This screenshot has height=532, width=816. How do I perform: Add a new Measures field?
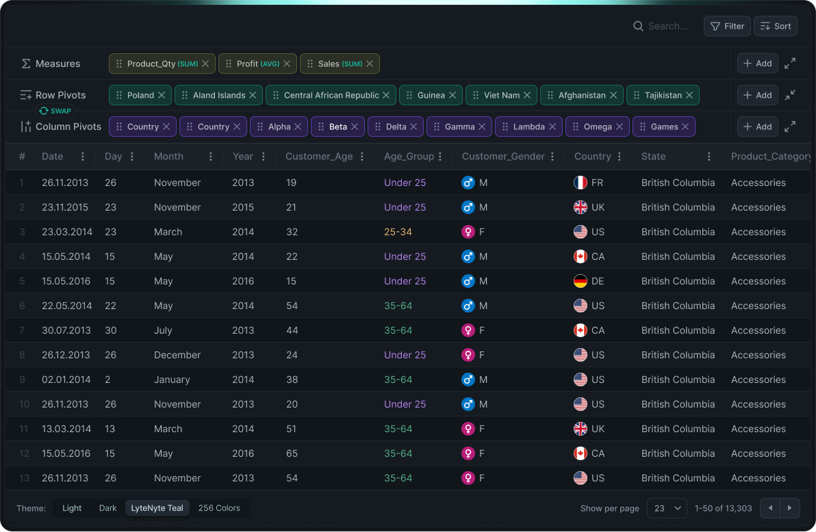pos(757,64)
